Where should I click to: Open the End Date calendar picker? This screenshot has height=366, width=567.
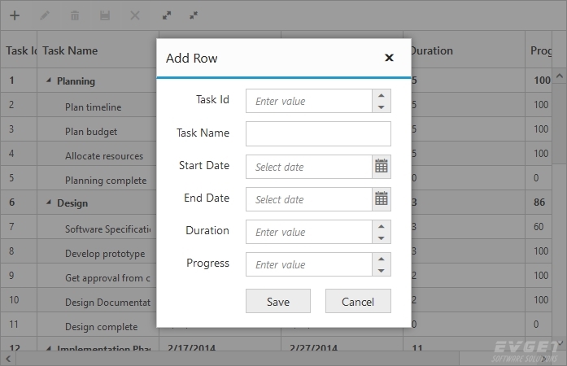point(381,198)
